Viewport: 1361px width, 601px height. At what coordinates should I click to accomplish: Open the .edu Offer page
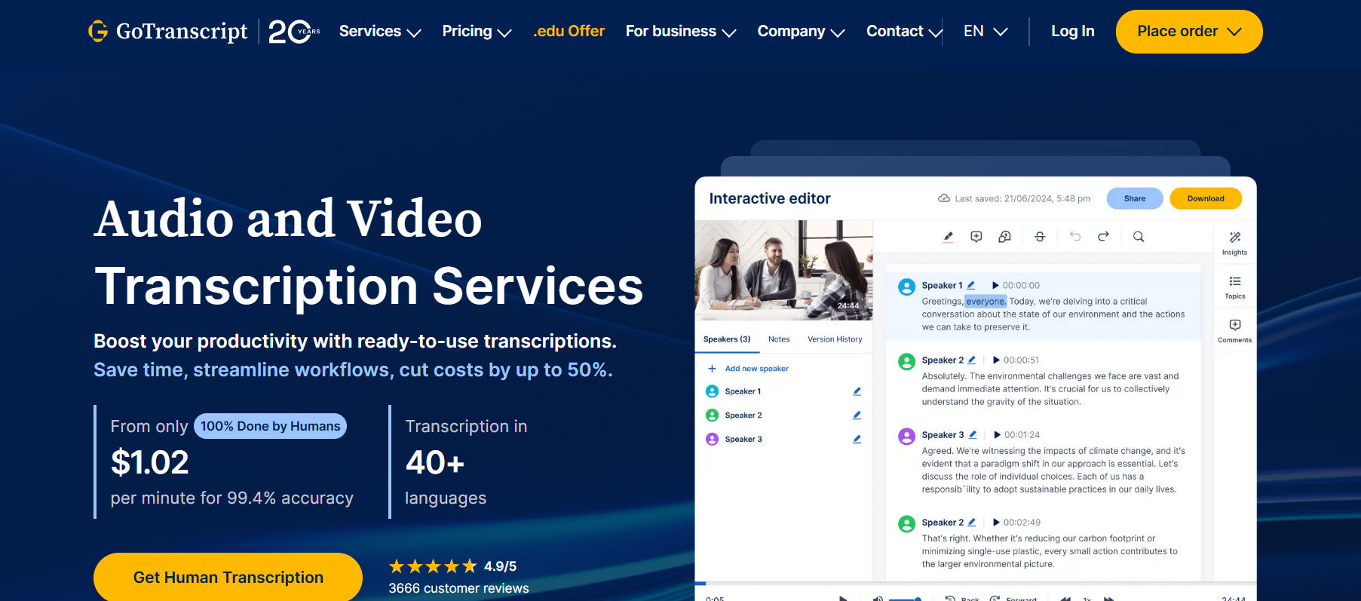[569, 31]
